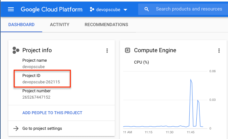Focus the Search products and resources field

click(x=183, y=9)
